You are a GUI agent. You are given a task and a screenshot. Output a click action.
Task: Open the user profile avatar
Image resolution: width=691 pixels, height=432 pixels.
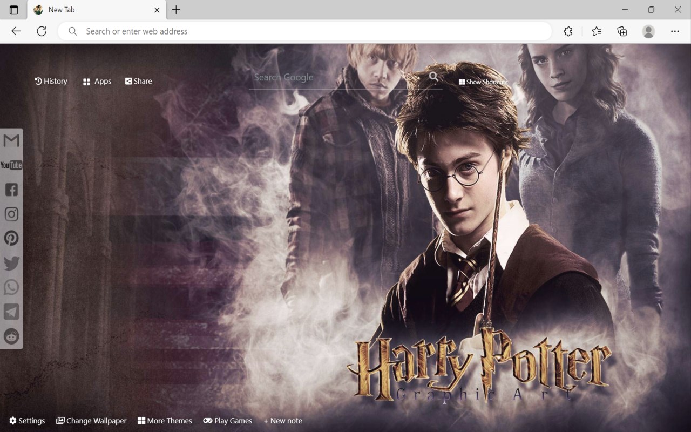tap(648, 31)
